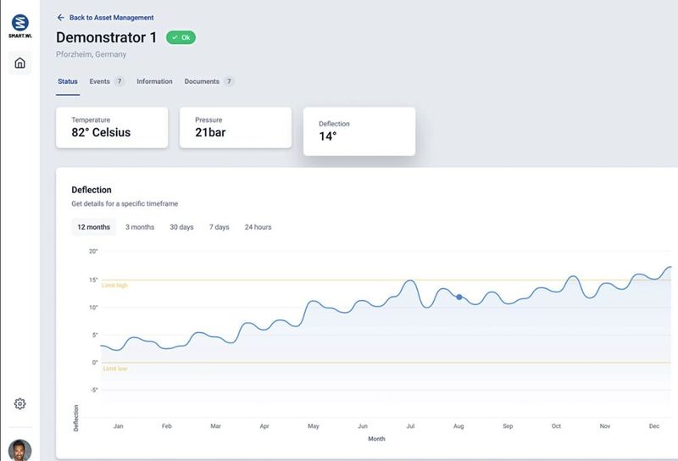
Task: Click the August data point marker
Action: (x=459, y=297)
